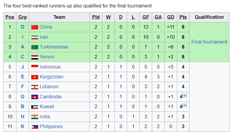Click the Yemen flag icon
The height and width of the screenshot is (132, 230).
pyautogui.click(x=35, y=57)
